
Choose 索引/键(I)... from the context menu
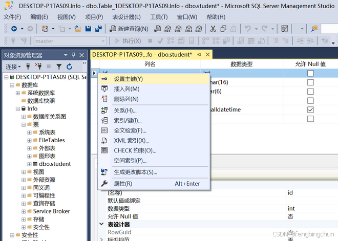point(154,121)
